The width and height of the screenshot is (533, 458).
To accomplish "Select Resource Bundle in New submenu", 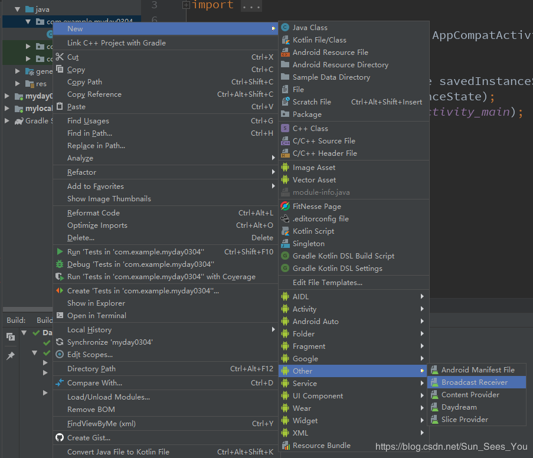I will coord(354,446).
